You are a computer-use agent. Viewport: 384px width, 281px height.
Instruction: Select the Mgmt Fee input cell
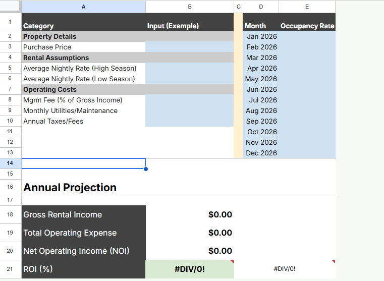[x=189, y=100]
